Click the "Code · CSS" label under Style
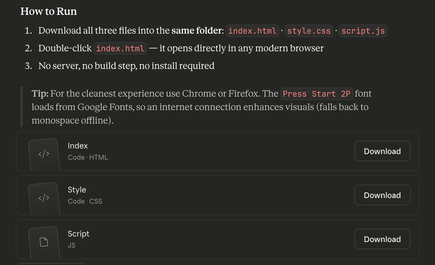This screenshot has height=265, width=435. tap(85, 201)
